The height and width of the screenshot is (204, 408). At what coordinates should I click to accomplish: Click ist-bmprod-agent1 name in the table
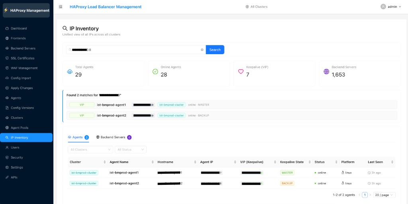coord(124,173)
